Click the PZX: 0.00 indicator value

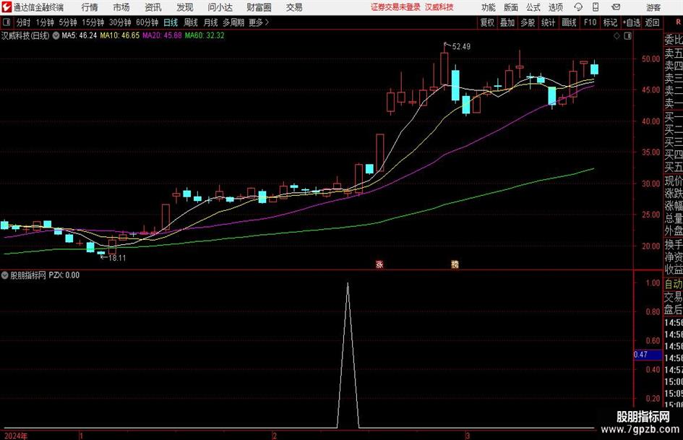pyautogui.click(x=64, y=275)
